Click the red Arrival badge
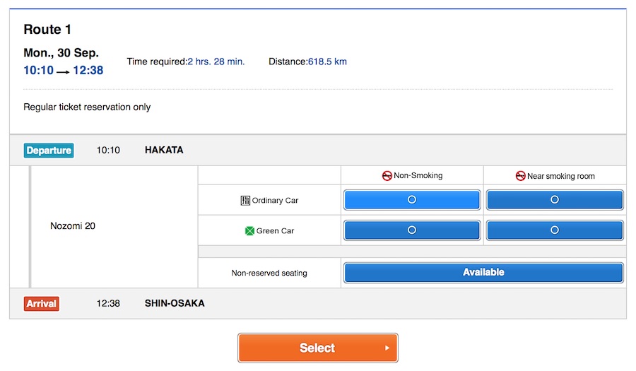Viewport: 636px width, 371px height. point(42,304)
